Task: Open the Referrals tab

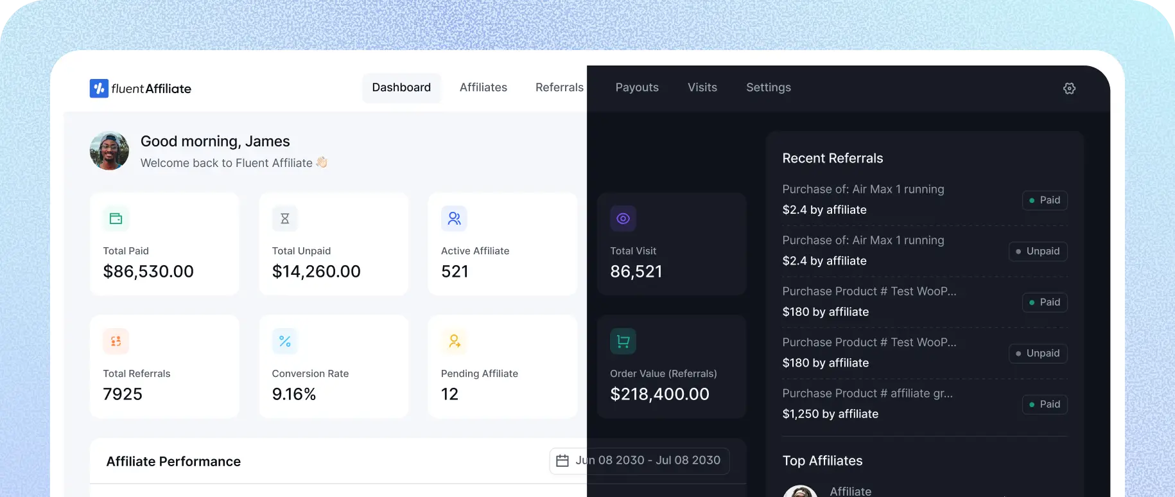Action: click(x=559, y=88)
